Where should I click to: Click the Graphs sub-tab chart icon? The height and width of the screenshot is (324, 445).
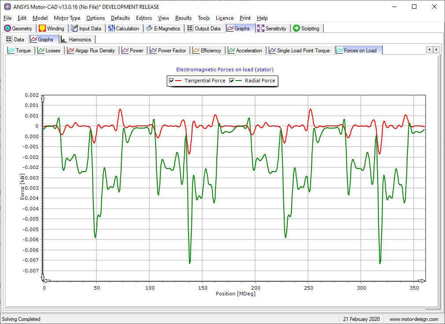[x=33, y=39]
